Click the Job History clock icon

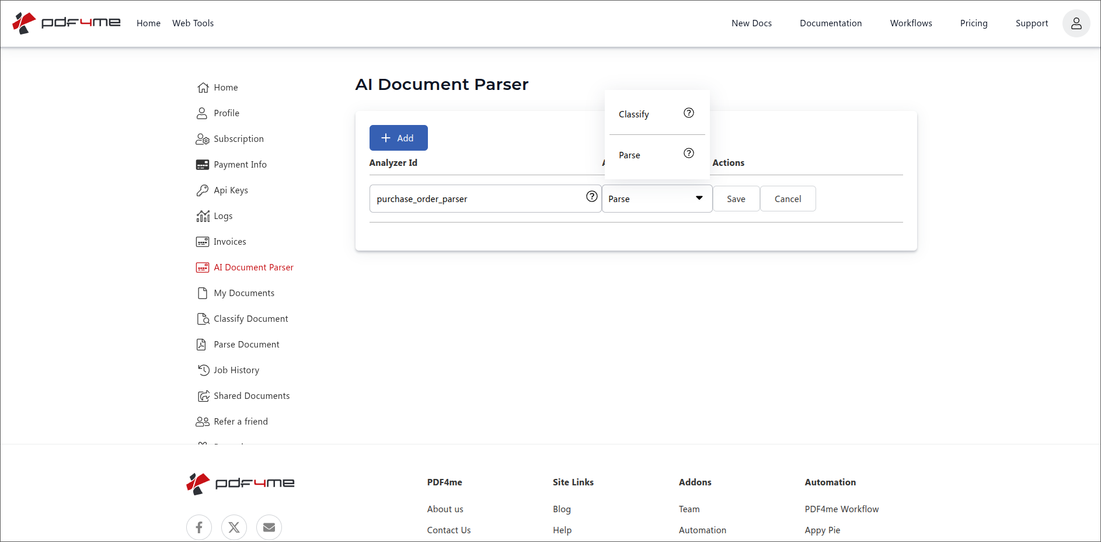(203, 370)
